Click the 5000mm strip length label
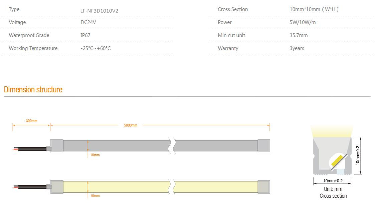The height and width of the screenshot is (206, 375). 131,125
